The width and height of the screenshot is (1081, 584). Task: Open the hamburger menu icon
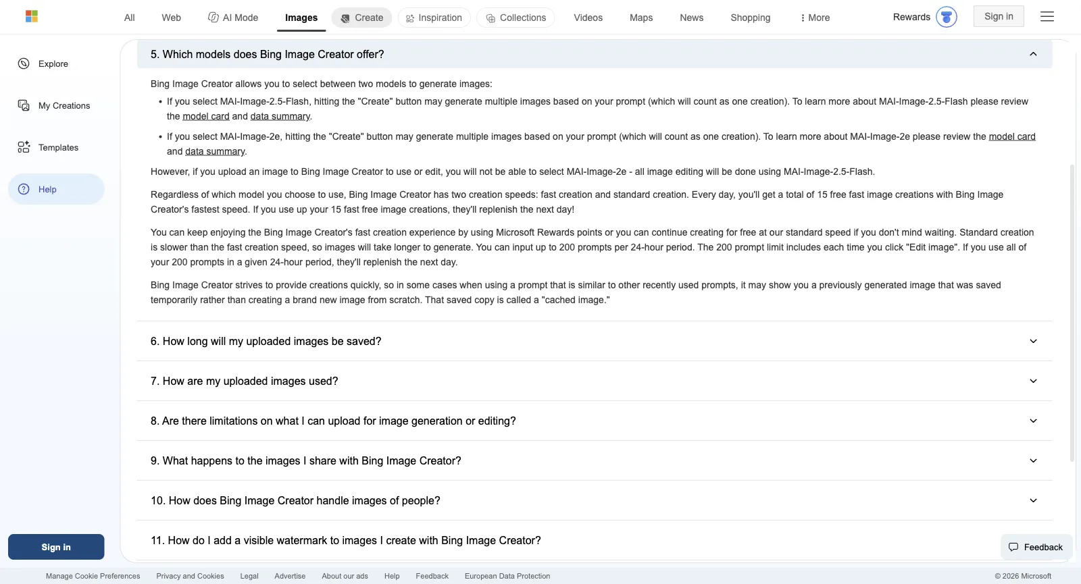pyautogui.click(x=1047, y=17)
